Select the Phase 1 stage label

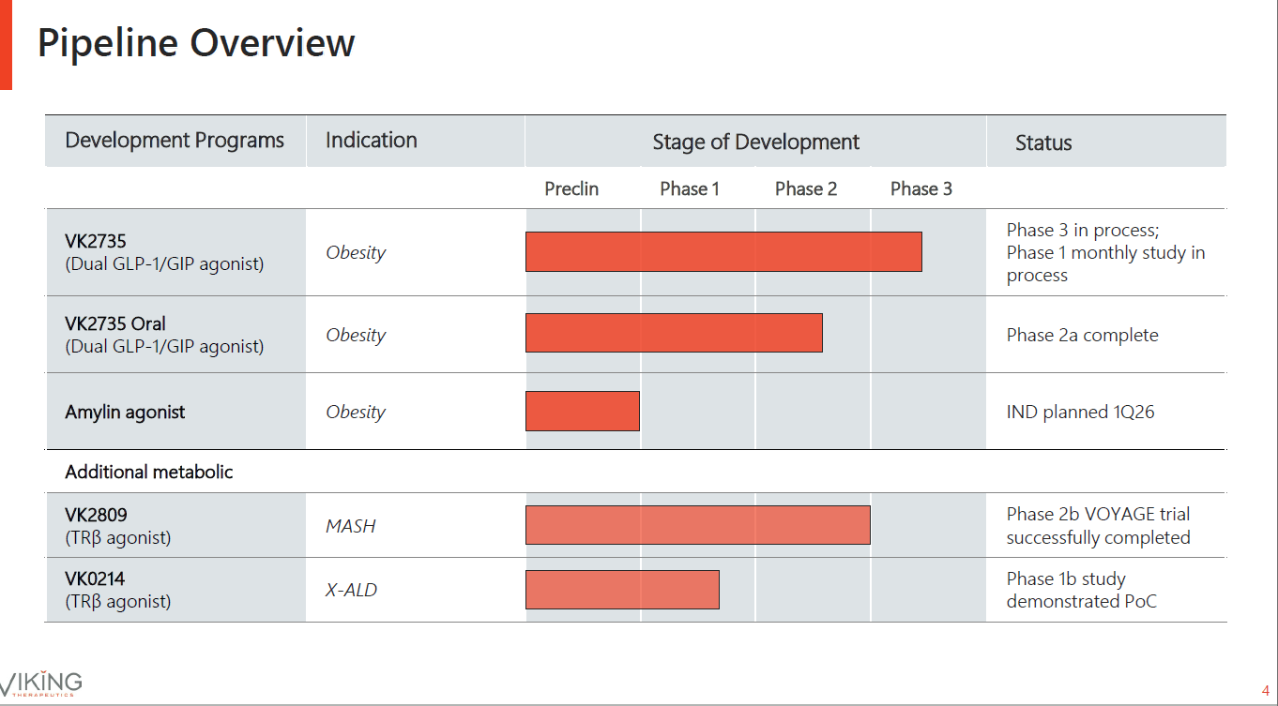(690, 188)
